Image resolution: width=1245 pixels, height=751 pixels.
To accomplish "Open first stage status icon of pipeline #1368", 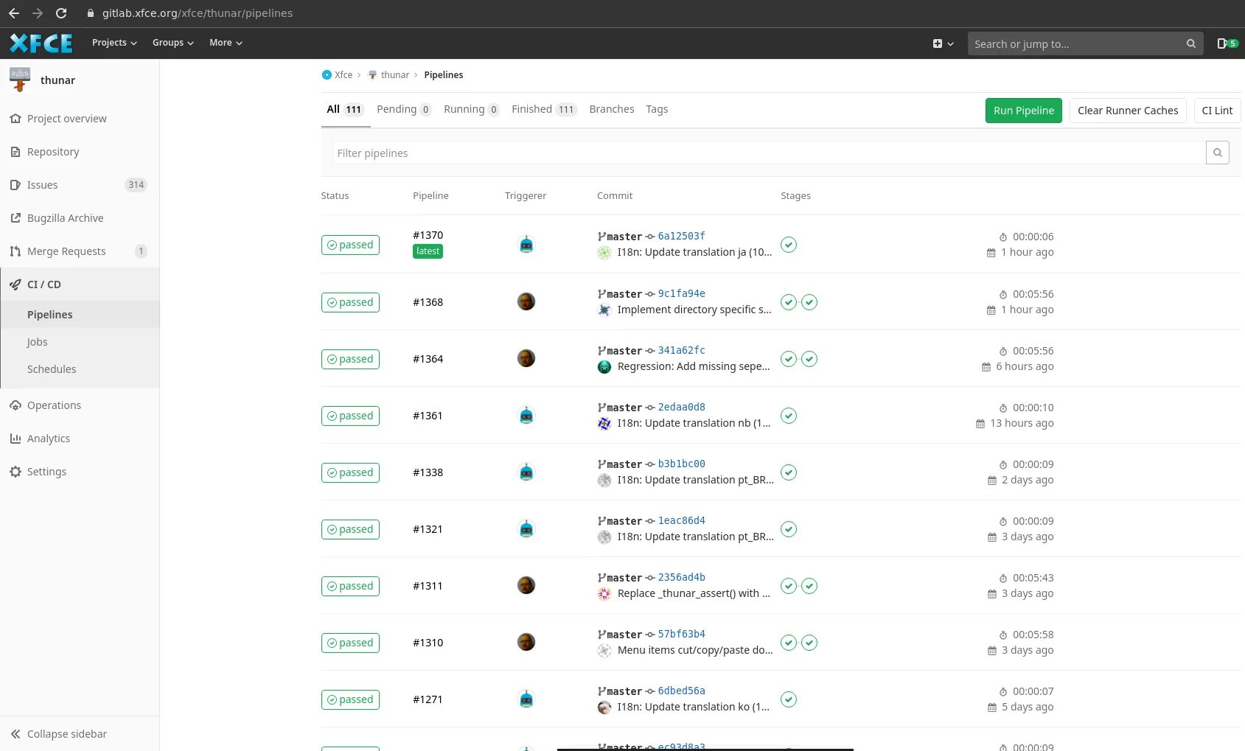I will click(x=789, y=302).
